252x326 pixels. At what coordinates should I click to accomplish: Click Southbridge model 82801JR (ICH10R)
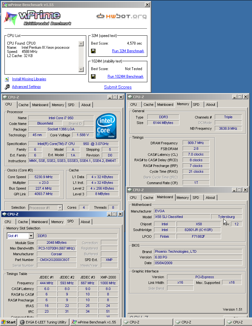[199, 230]
